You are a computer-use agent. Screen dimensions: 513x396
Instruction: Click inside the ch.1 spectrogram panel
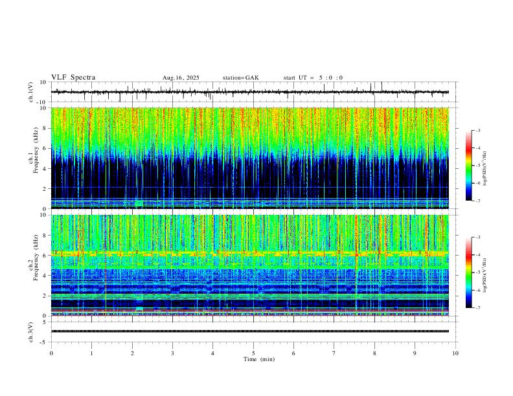pos(250,158)
